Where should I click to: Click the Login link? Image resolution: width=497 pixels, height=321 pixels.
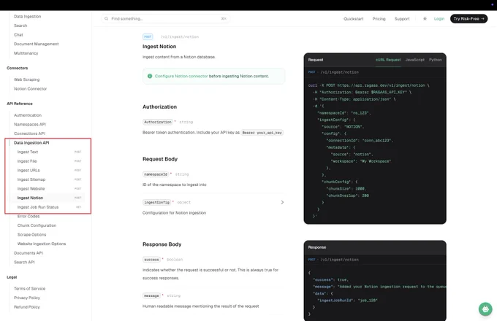439,19
